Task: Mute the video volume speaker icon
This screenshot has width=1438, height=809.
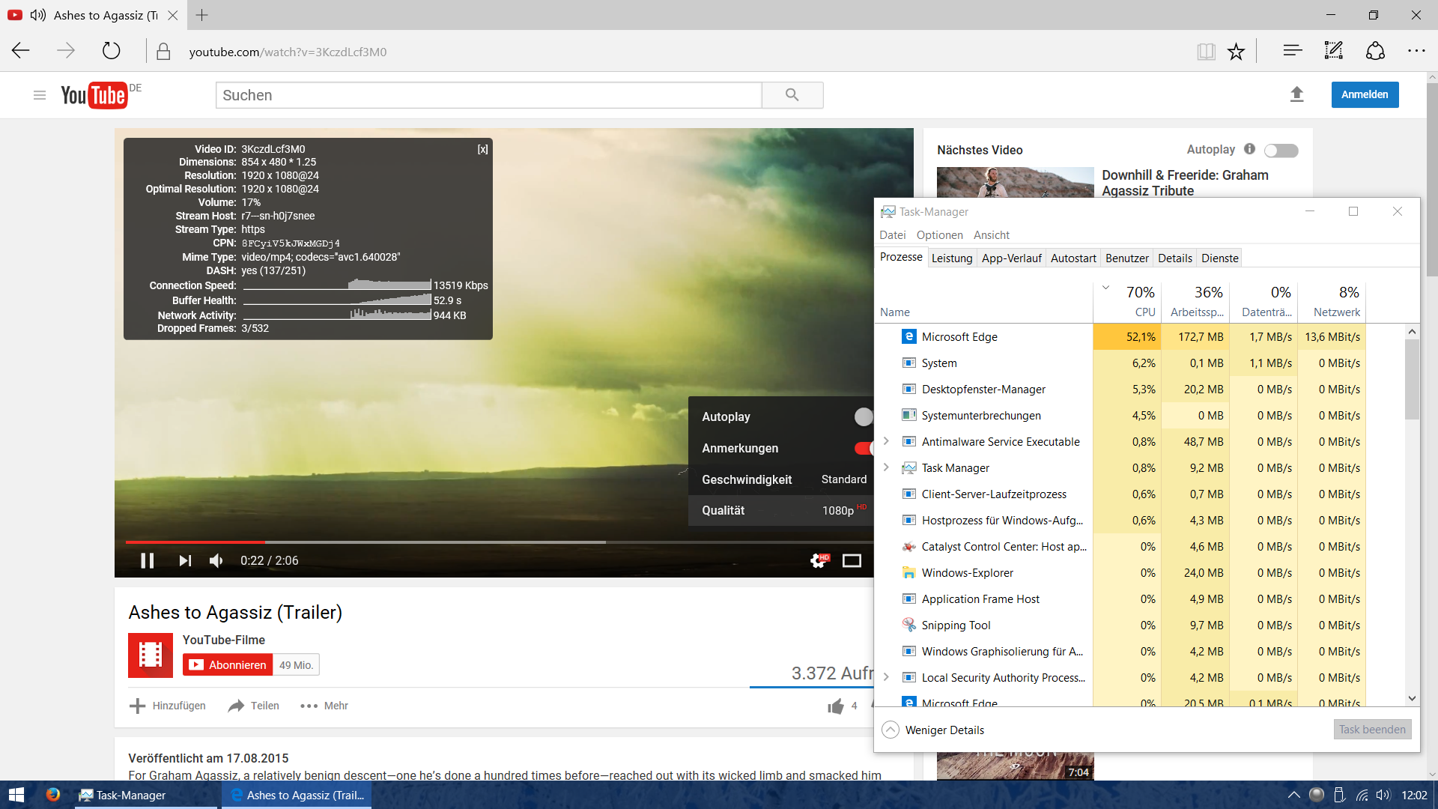Action: click(x=216, y=560)
